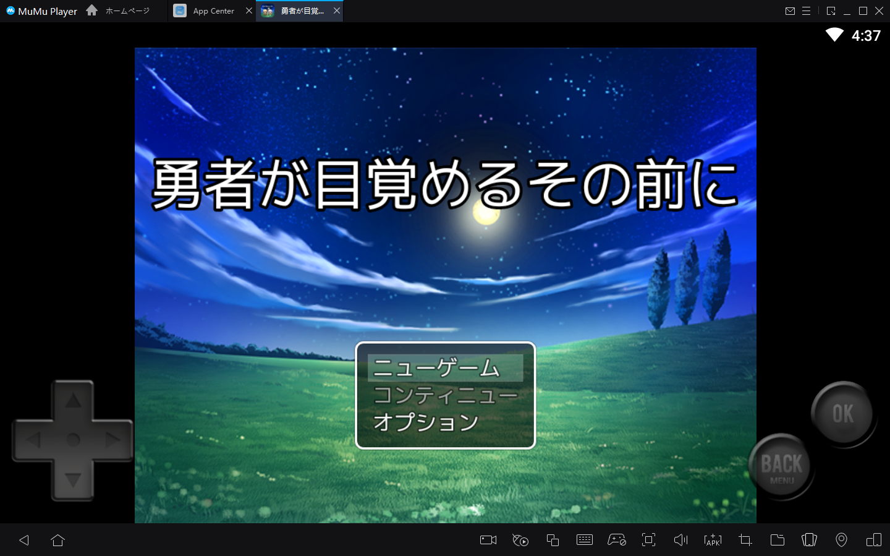Choose コンティニュー in the title menu
890x556 pixels.
point(445,395)
